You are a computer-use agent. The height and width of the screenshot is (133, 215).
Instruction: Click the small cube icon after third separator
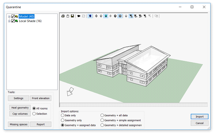click(x=126, y=16)
